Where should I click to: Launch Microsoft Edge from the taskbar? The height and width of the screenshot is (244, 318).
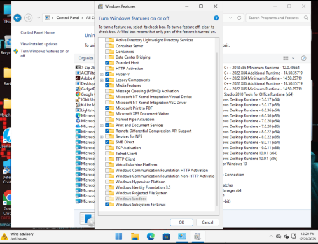(151, 236)
